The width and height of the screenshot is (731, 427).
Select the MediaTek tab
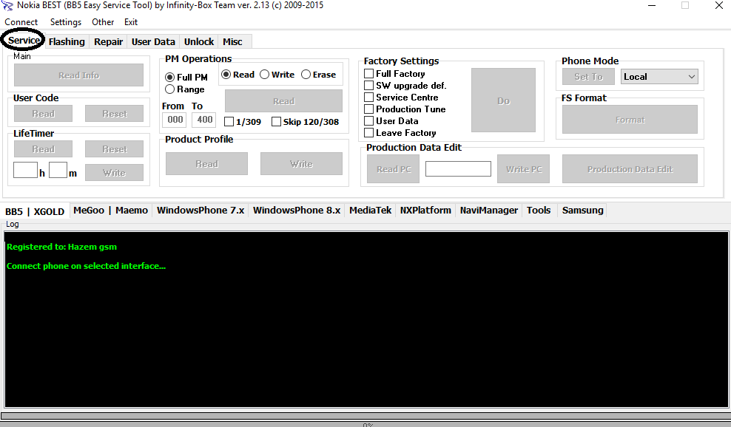pyautogui.click(x=370, y=211)
